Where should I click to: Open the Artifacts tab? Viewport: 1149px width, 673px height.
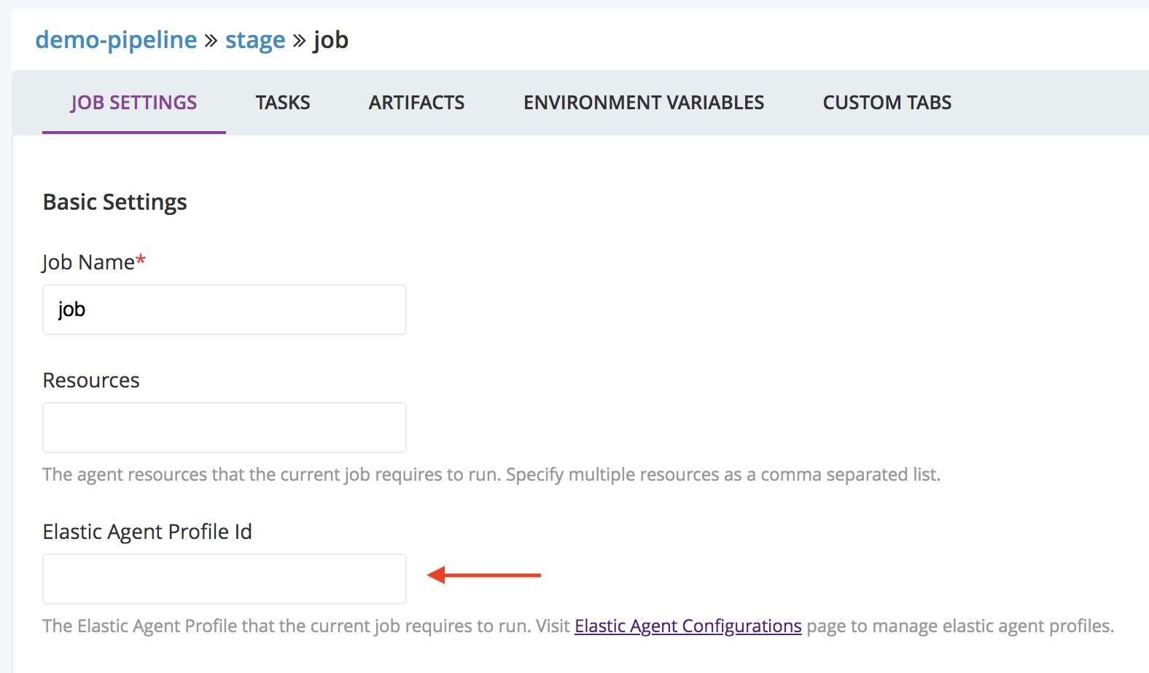[x=416, y=103]
